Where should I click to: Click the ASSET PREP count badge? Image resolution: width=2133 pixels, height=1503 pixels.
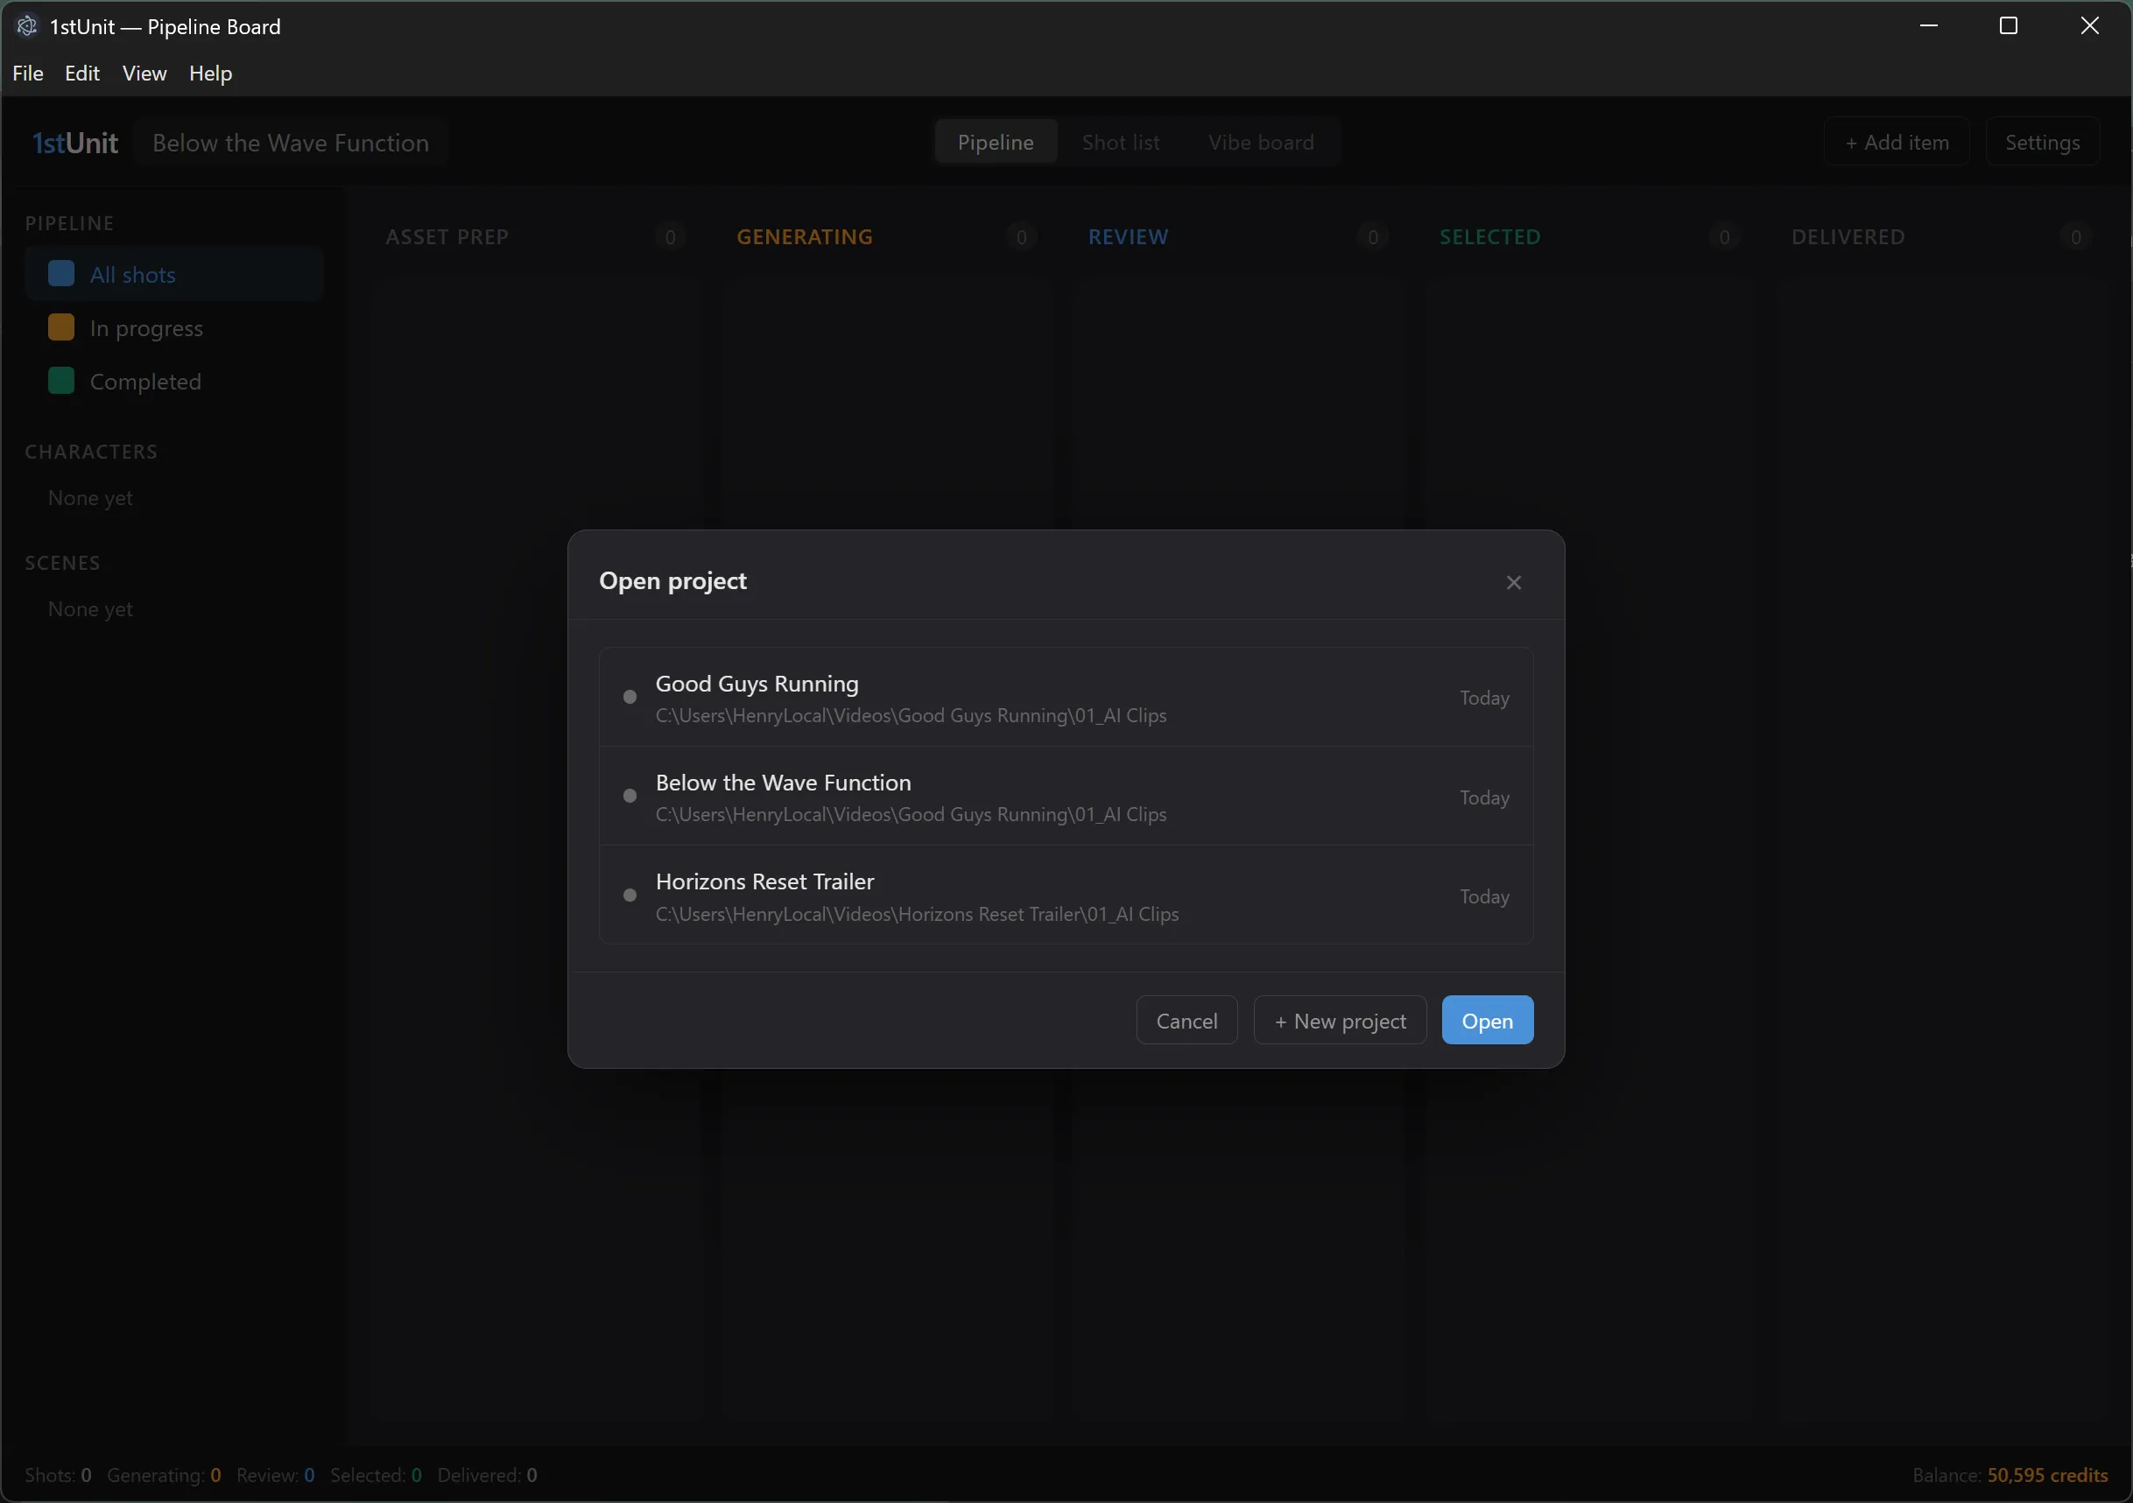pos(670,237)
